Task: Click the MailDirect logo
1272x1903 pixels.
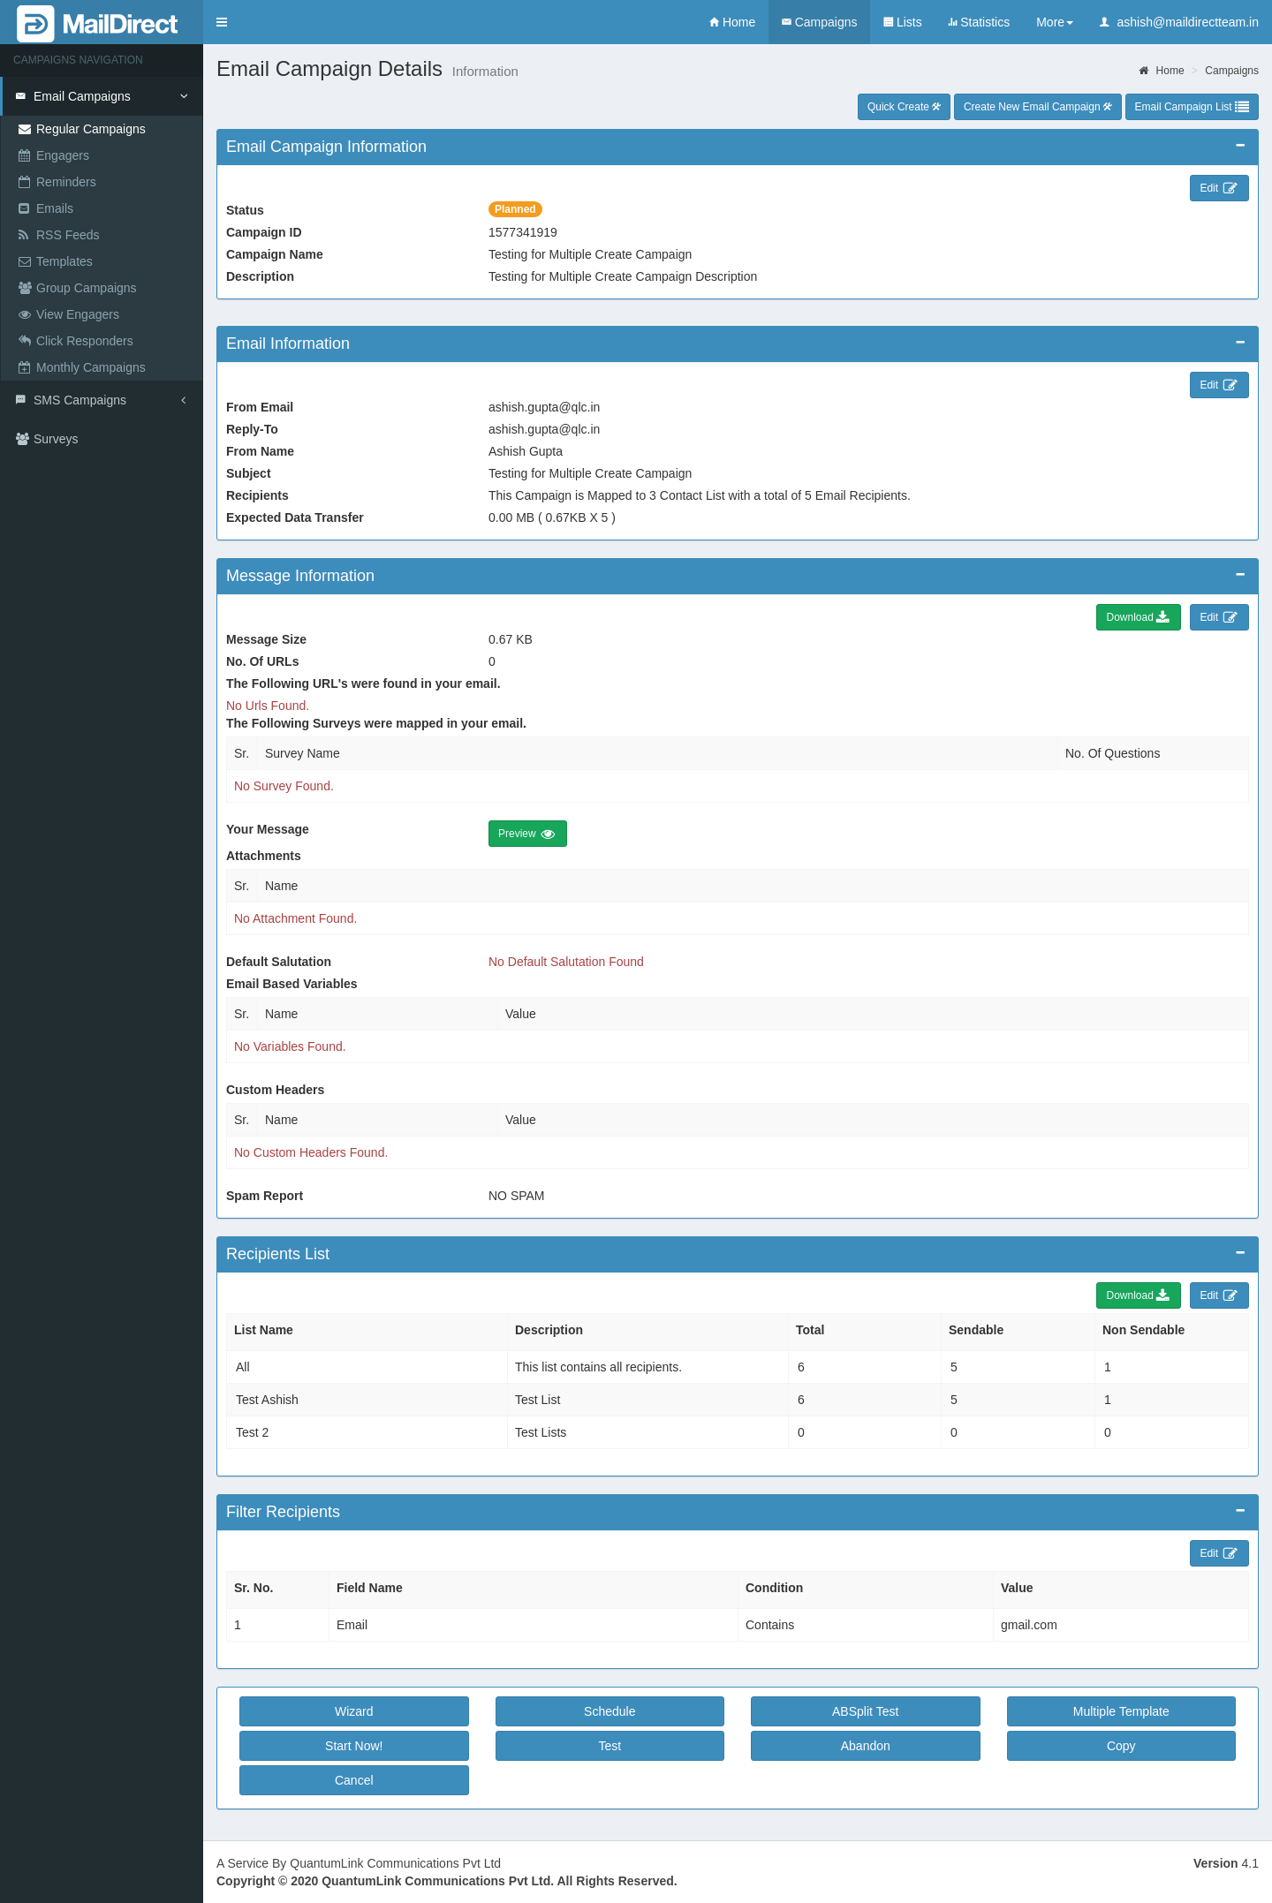Action: pos(99,23)
